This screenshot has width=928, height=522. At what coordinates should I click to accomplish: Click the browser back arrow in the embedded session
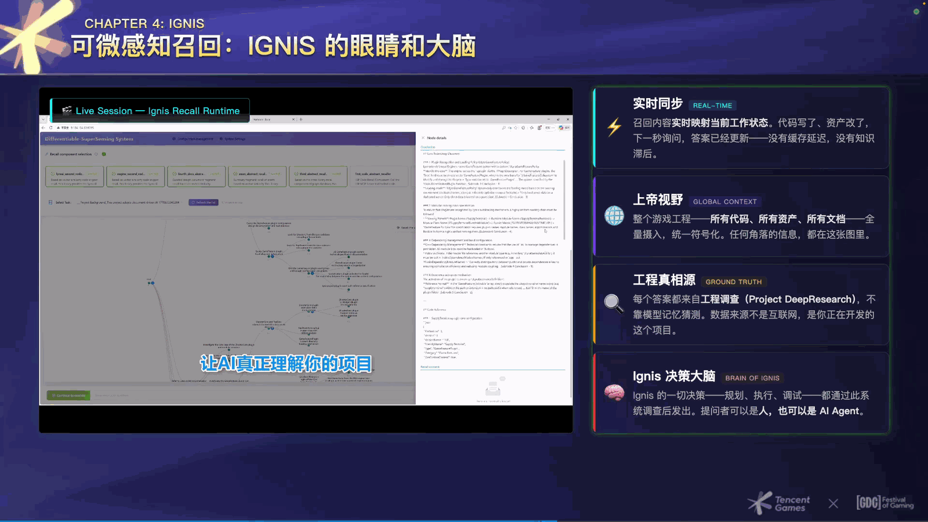tap(43, 128)
